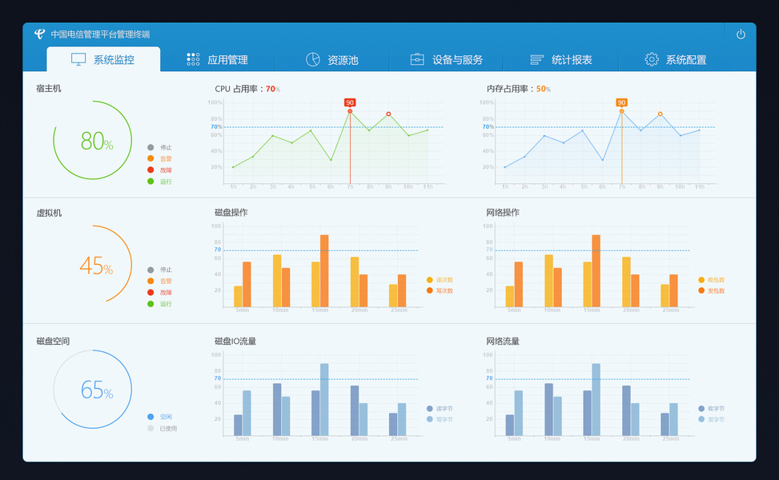
Task: Click the orange 90 marker on memory chart
Action: tap(621, 102)
